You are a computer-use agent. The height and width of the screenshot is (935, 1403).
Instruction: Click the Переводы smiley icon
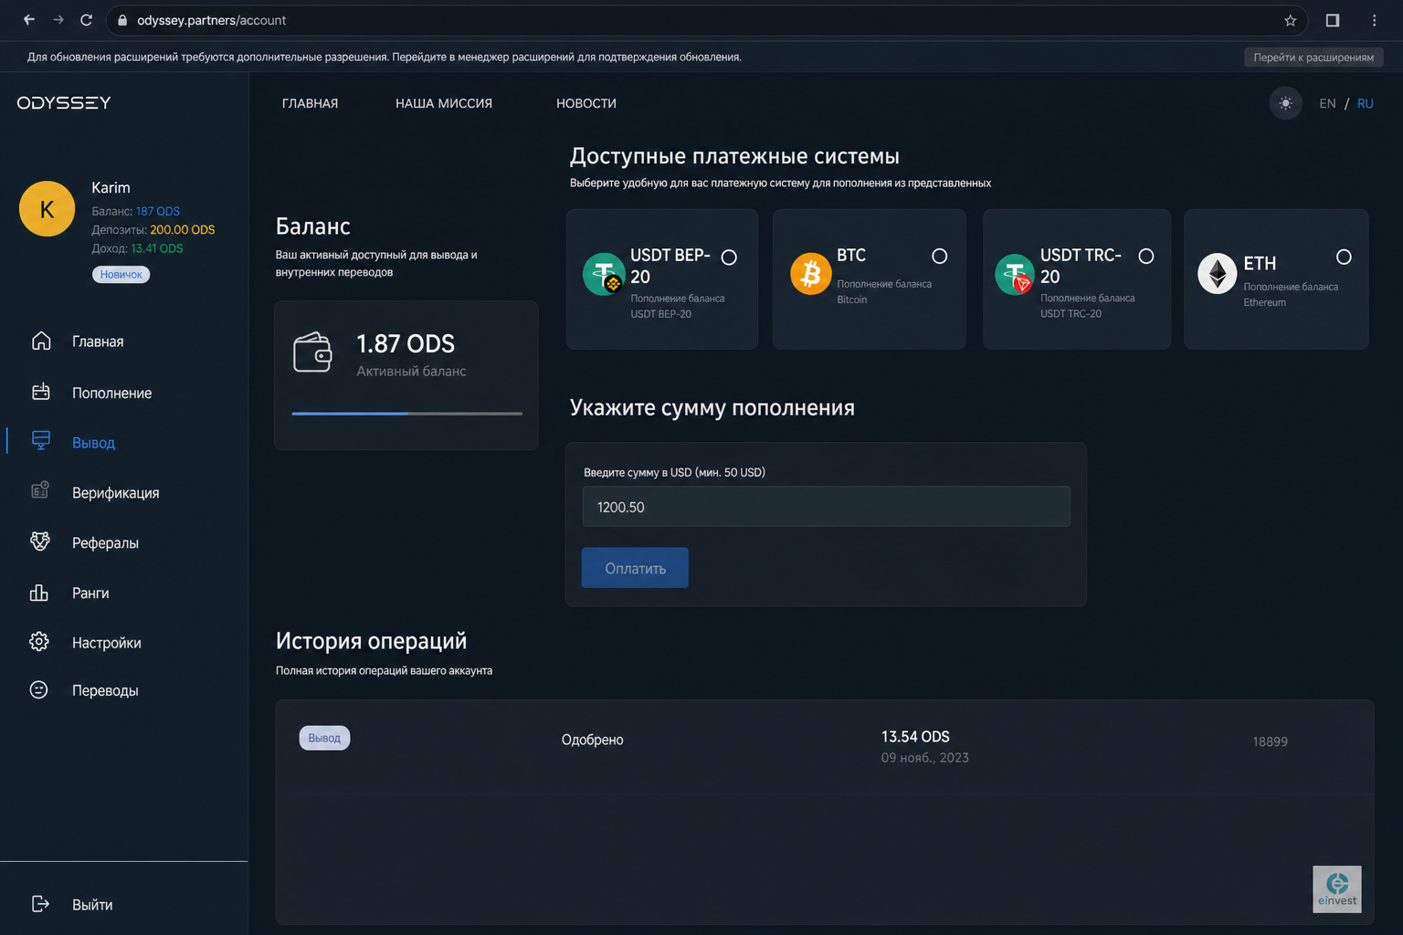click(39, 689)
